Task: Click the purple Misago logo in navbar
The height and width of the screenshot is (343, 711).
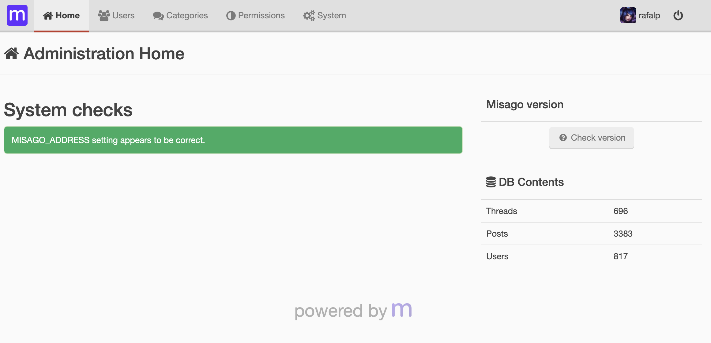Action: click(17, 15)
